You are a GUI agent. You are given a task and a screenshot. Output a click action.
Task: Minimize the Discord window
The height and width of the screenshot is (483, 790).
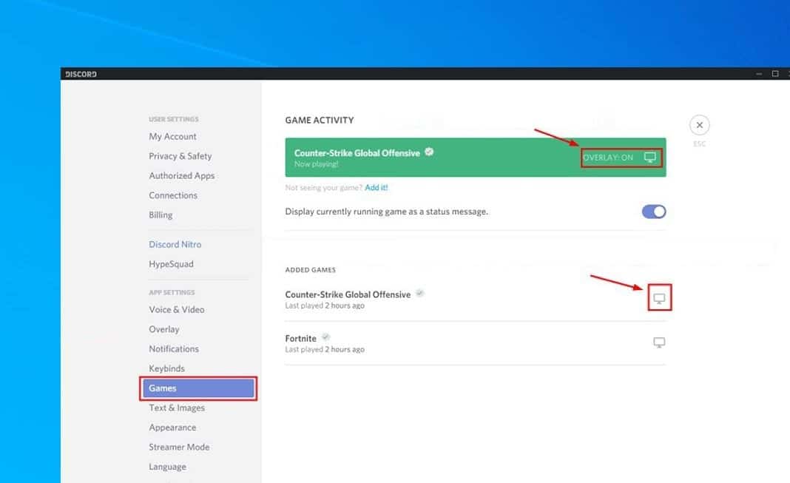coord(759,73)
